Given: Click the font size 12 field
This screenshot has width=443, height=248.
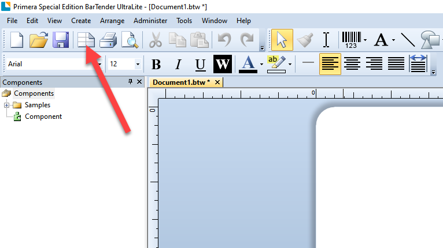Looking at the screenshot, I should tap(121, 64).
